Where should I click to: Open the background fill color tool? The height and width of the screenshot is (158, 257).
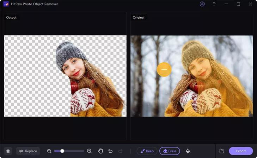pos(188,151)
